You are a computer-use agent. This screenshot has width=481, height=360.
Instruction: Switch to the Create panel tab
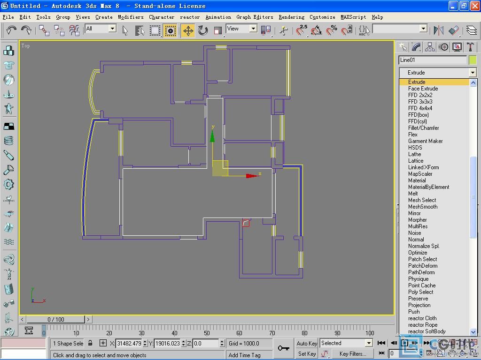[403, 47]
